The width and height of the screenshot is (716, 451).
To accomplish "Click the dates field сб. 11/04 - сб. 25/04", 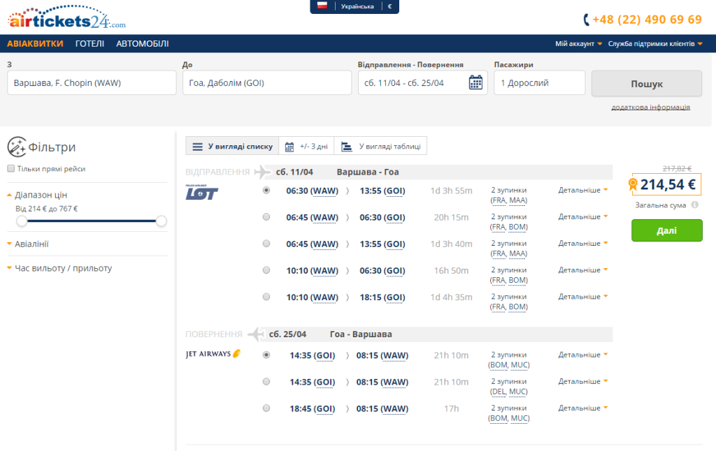I will tap(423, 82).
